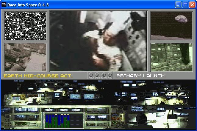Click the third mission clock dial

coord(103,75)
